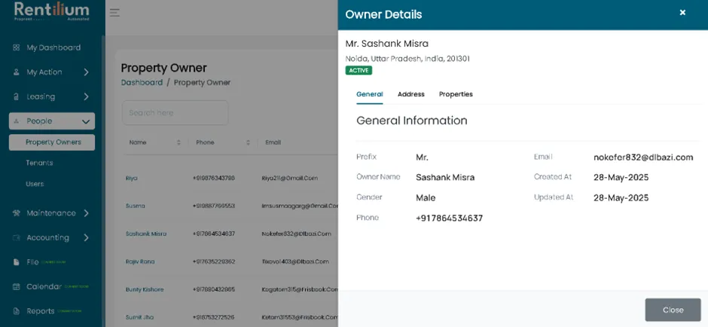Viewport: 708px width, 327px height.
Task: Click the Gender value Male
Action: [x=426, y=198]
